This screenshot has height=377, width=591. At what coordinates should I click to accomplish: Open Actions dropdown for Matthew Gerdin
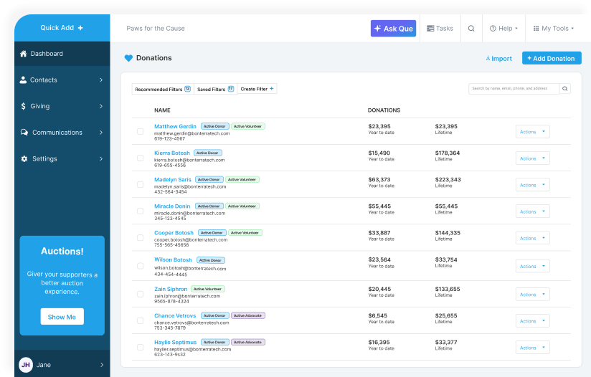532,132
